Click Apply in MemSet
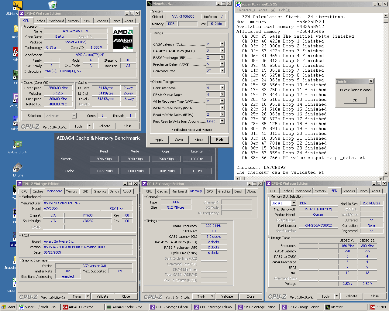 (159, 140)
